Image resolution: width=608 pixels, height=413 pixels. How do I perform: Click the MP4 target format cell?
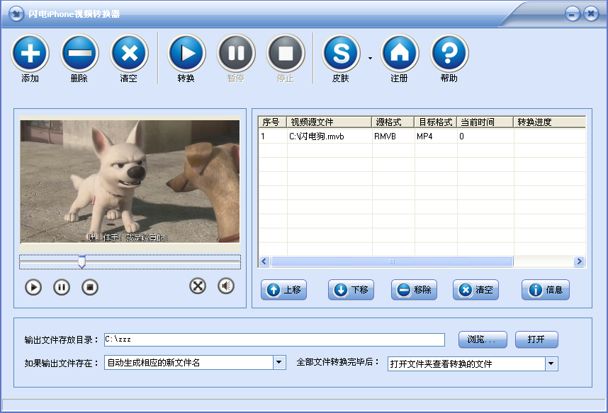click(437, 136)
